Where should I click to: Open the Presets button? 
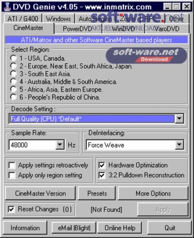[x=97, y=193]
